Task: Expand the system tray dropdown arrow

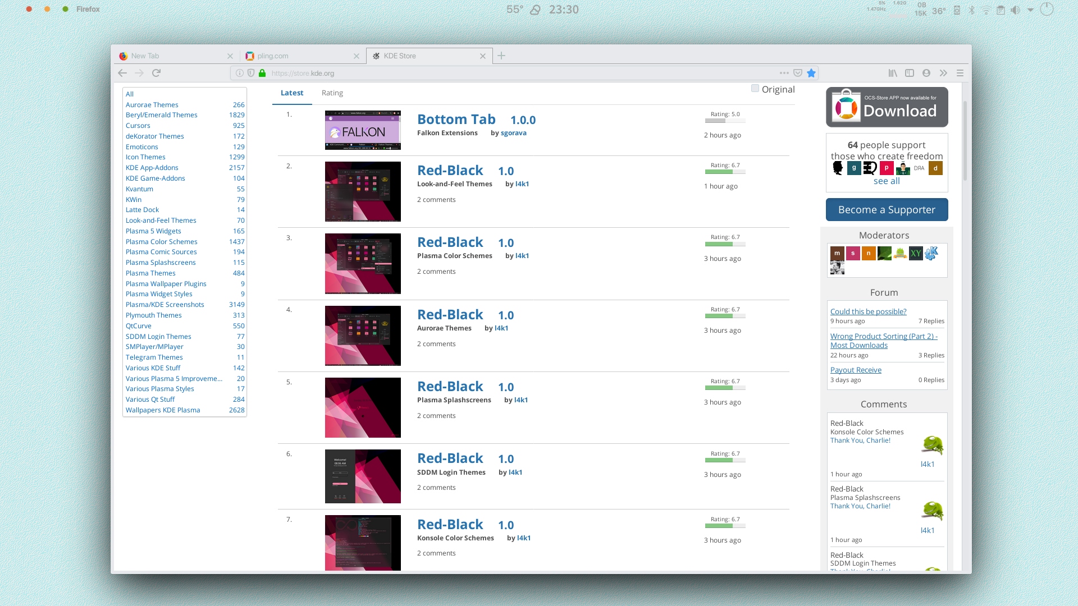Action: (x=1030, y=10)
